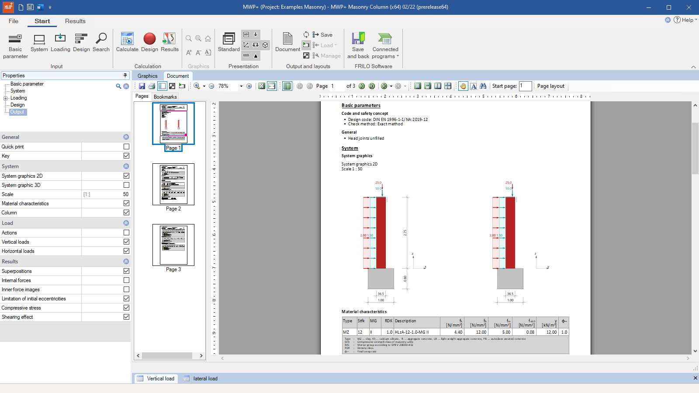This screenshot has height=393, width=699.
Task: Select the lateral load tab
Action: pos(201,379)
